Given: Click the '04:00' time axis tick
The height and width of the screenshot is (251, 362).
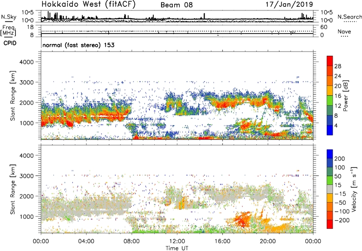Looking at the screenshot, I should click(x=86, y=241).
